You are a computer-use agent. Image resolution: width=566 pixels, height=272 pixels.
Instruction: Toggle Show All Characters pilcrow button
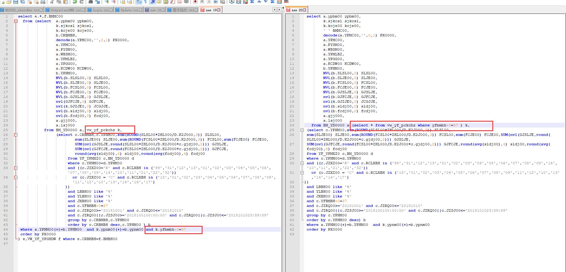[145, 2]
